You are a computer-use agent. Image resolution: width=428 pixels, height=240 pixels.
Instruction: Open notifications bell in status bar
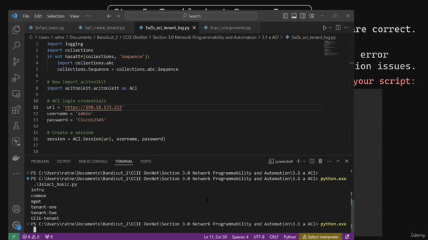[x=347, y=237]
